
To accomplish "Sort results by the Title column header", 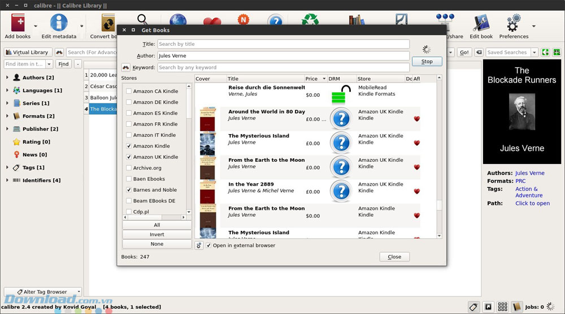I will pyautogui.click(x=265, y=79).
